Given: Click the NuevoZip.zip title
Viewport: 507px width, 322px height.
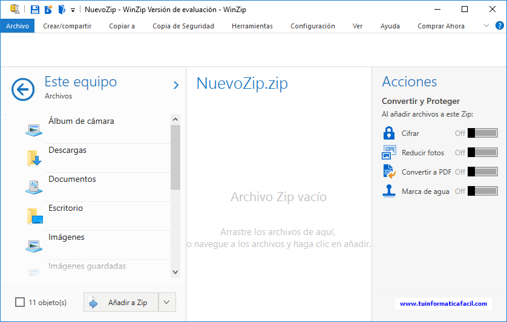Looking at the screenshot, I should (242, 83).
